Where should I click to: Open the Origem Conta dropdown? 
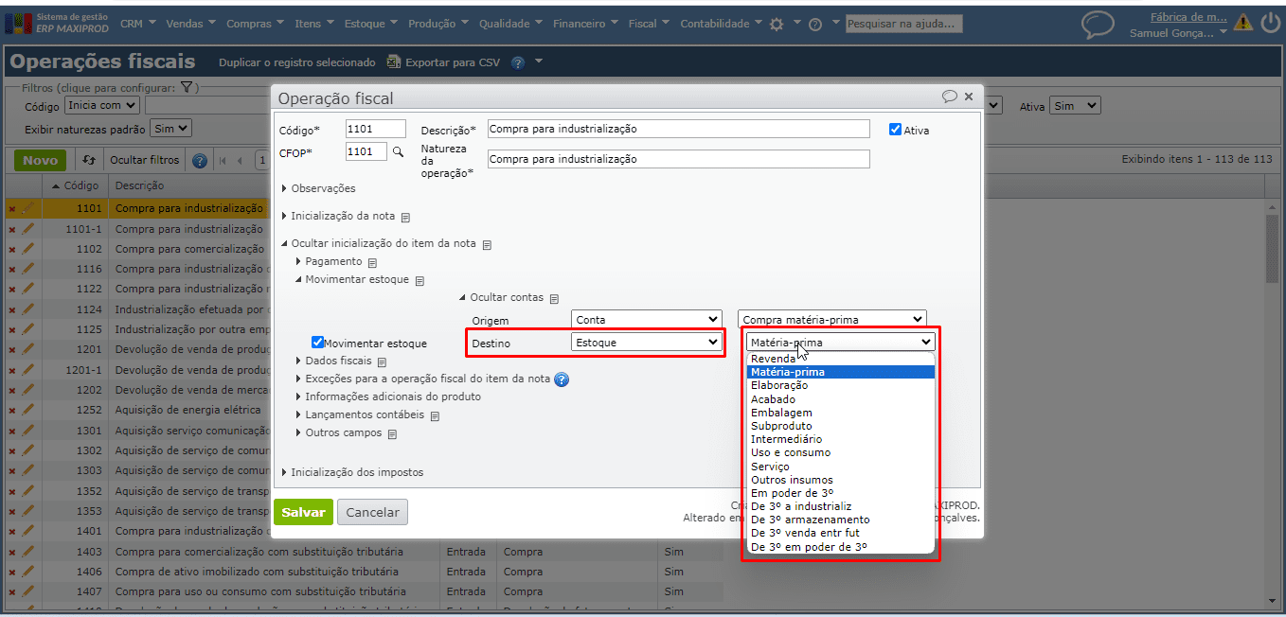coord(646,320)
